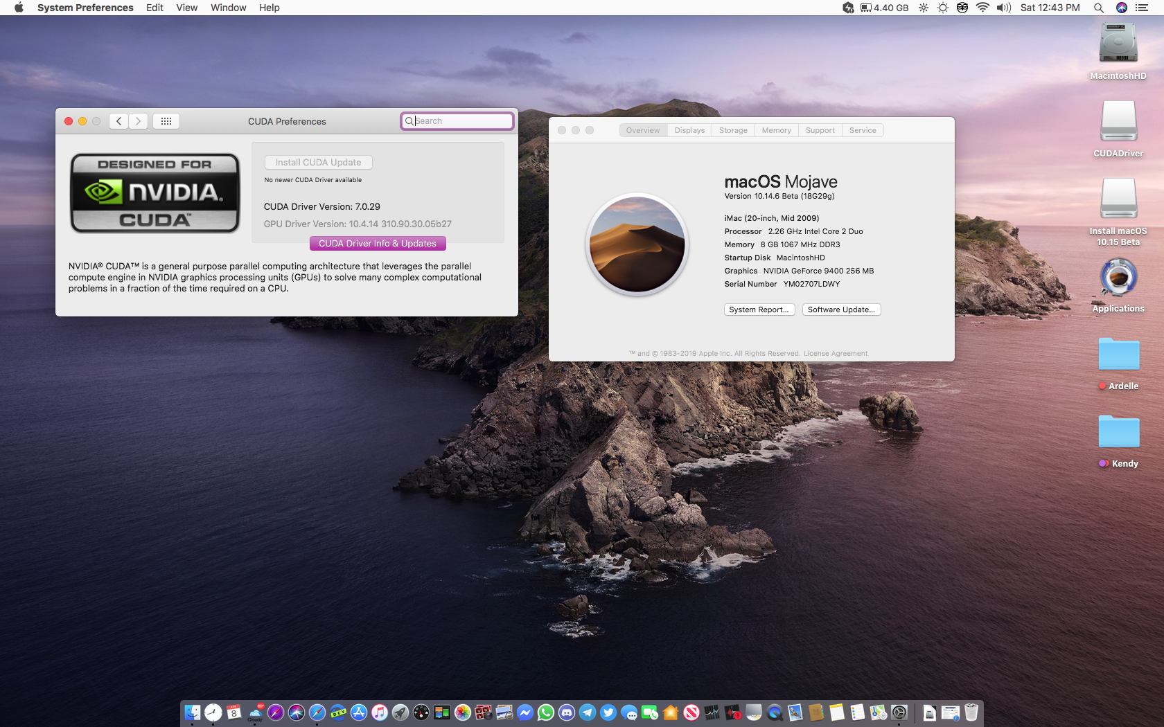Viewport: 1164px width, 727px height.
Task: Open Maps app in the dock
Action: coord(879,712)
